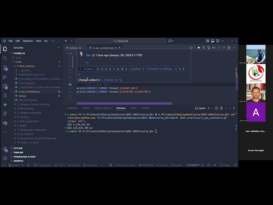Expand the TIMELINE section
This screenshot has height=205, width=273.
(18, 152)
